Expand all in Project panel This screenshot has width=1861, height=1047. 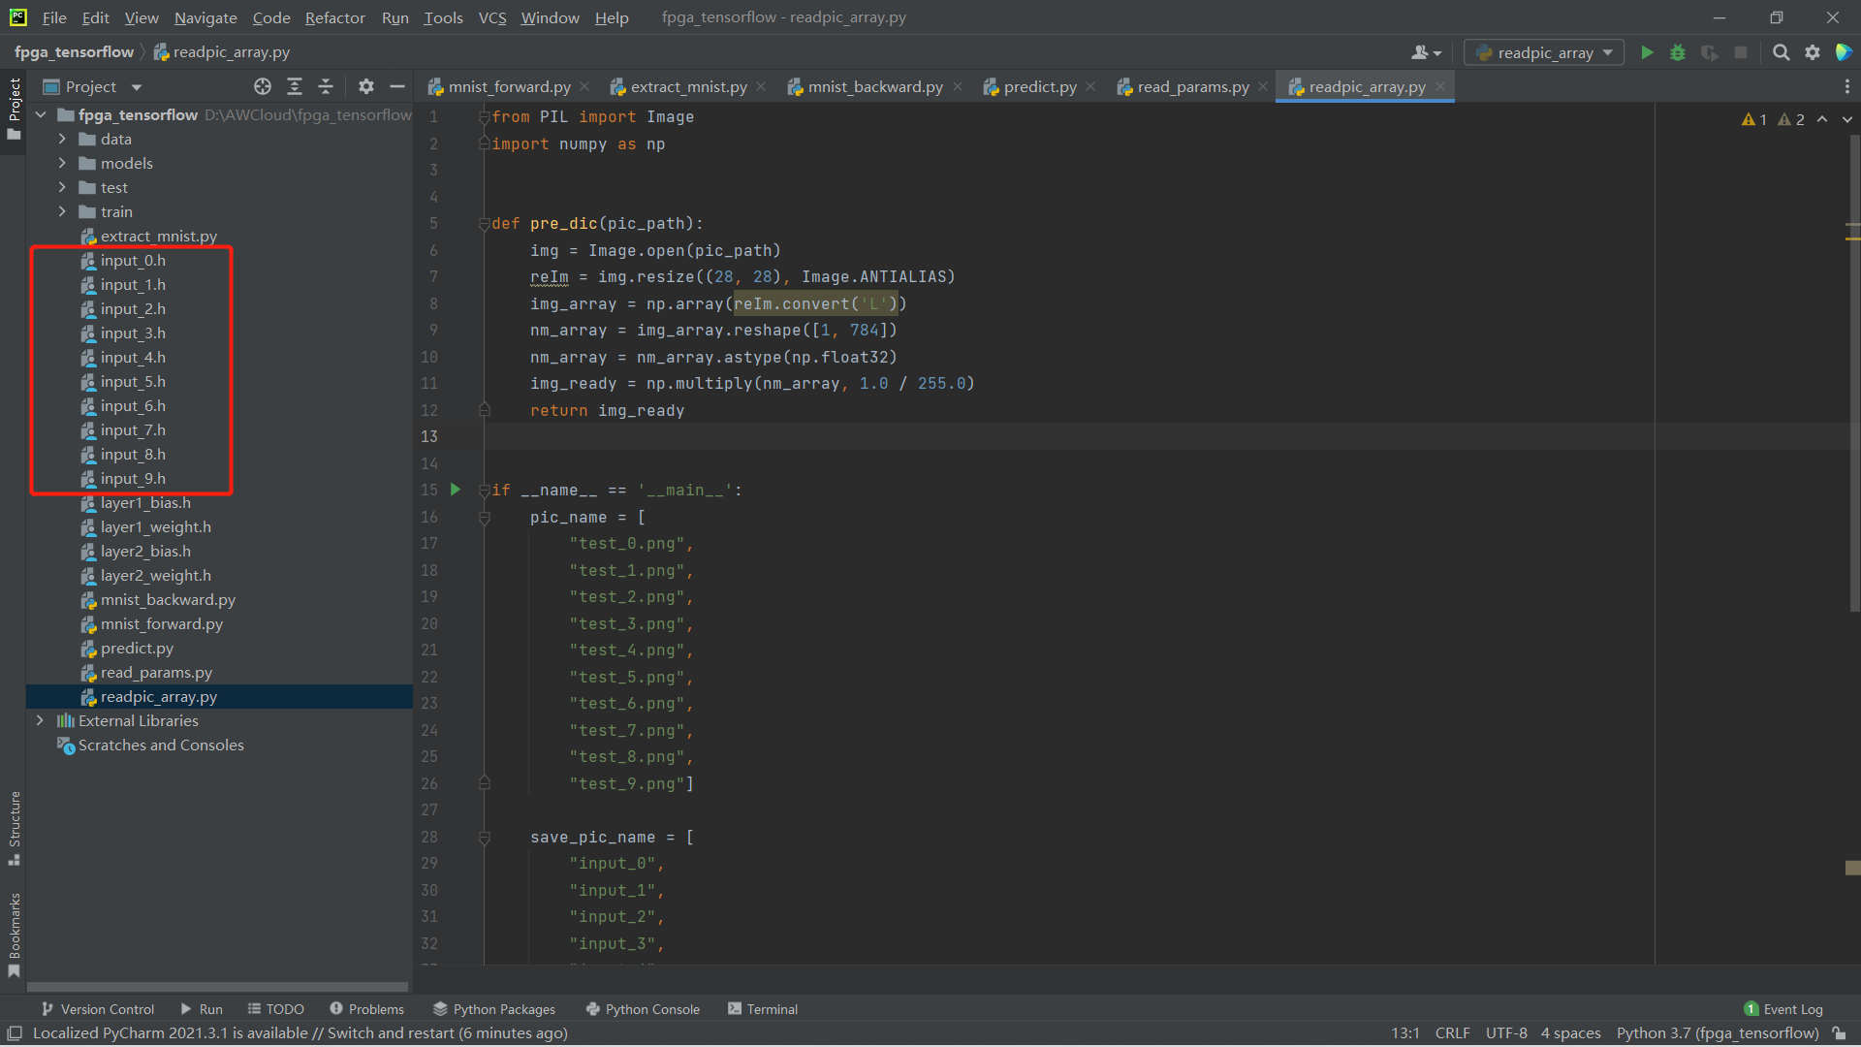[295, 86]
